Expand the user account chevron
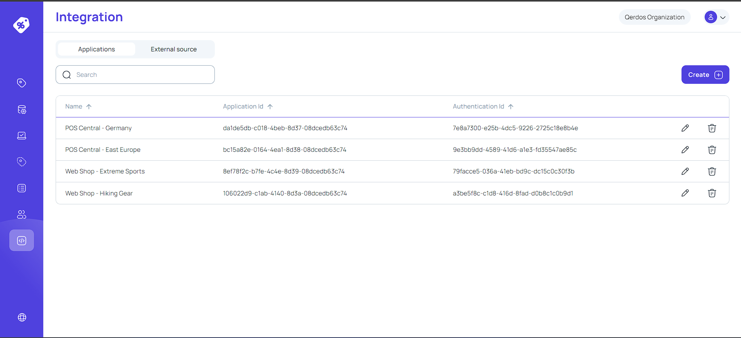This screenshot has width=741, height=338. 723,17
